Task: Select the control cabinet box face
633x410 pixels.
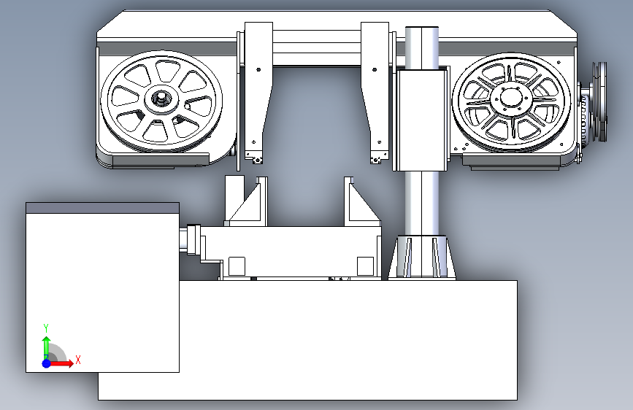Action: point(102,292)
